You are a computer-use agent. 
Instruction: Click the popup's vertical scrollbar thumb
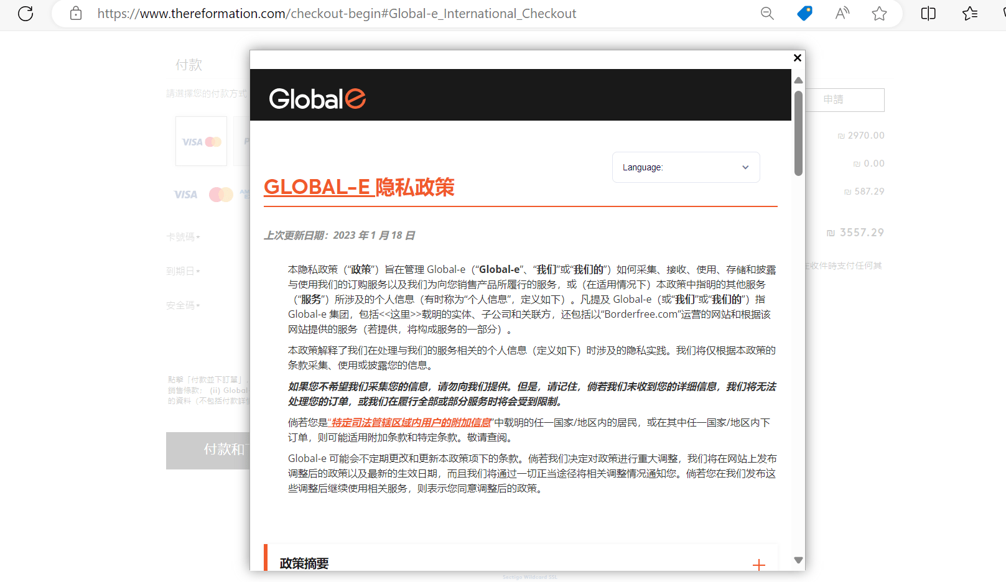click(x=798, y=134)
